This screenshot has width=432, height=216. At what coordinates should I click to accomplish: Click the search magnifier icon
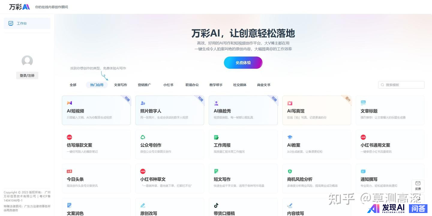click(382, 85)
